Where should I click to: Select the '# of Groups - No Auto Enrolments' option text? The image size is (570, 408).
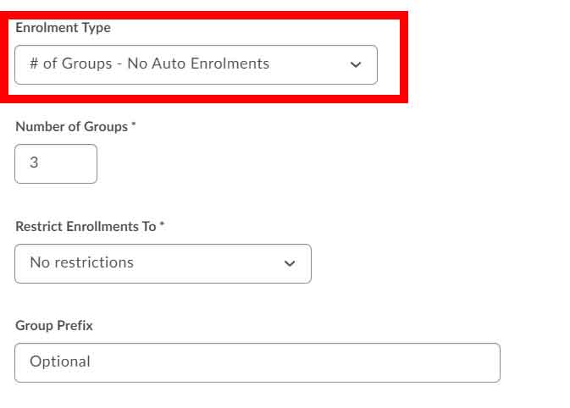(149, 63)
